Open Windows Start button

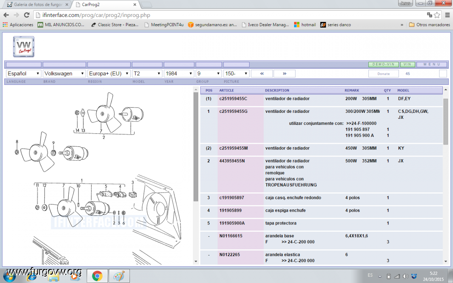click(x=9, y=276)
